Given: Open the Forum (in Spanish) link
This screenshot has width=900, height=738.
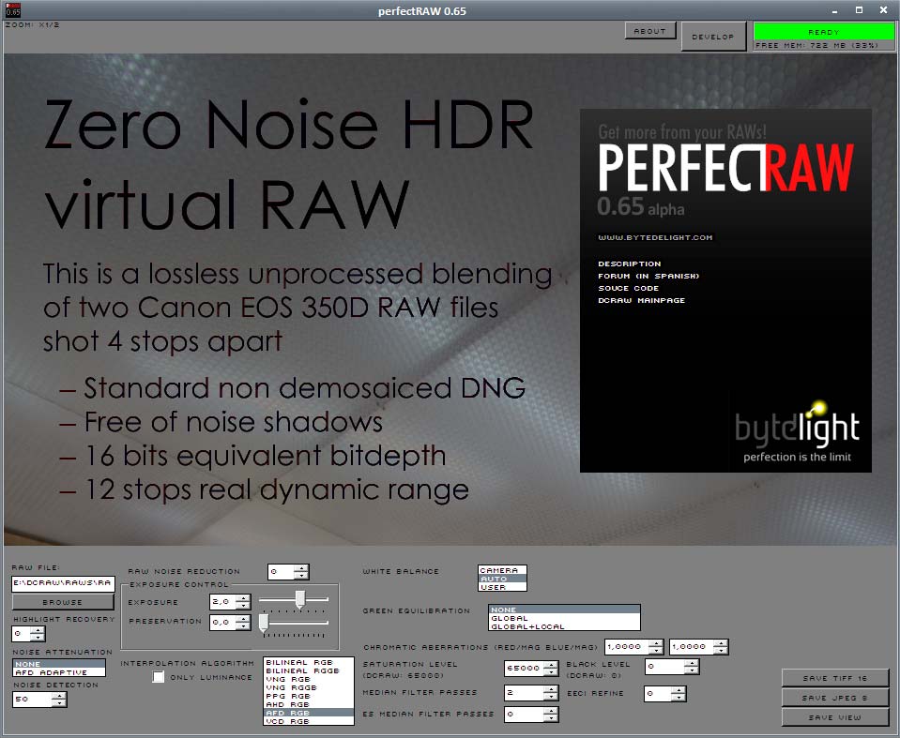Looking at the screenshot, I should 648,276.
